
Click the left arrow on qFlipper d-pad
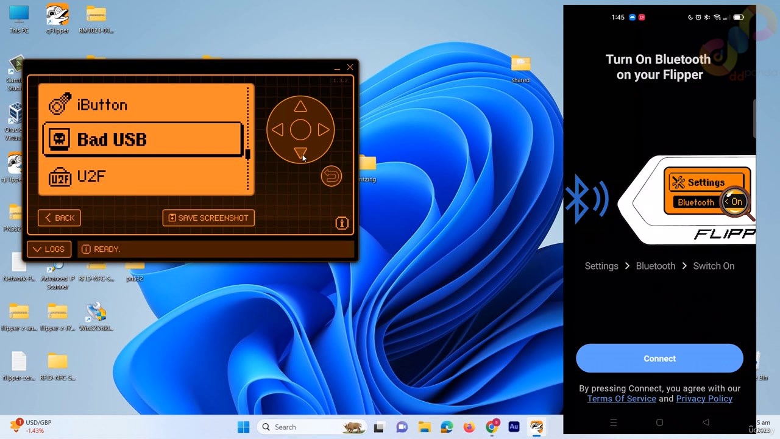click(x=278, y=130)
